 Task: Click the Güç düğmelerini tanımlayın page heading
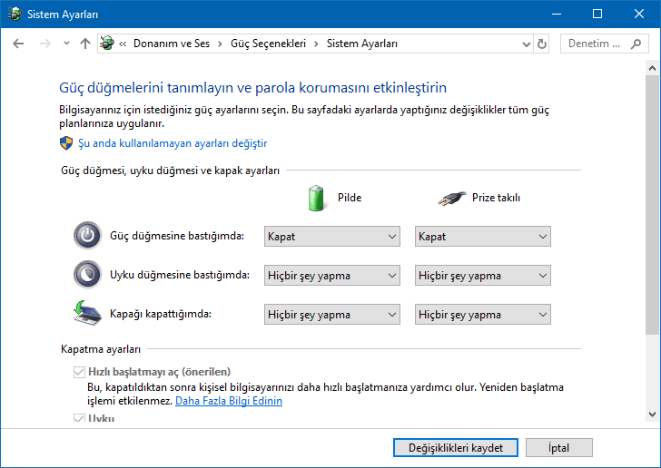tap(253, 88)
